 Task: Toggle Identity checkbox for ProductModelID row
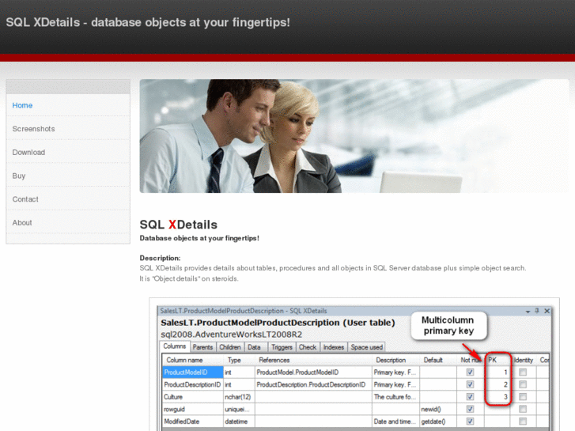pos(523,372)
